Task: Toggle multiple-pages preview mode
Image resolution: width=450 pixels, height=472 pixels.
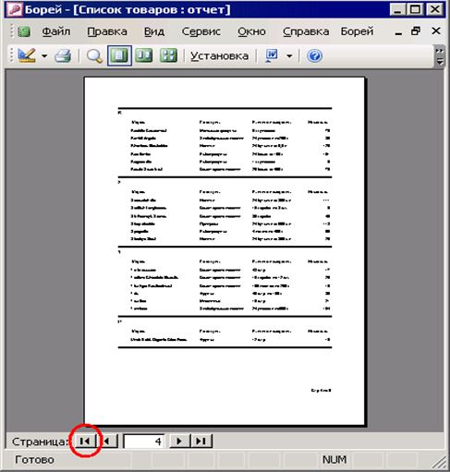Action: point(168,55)
